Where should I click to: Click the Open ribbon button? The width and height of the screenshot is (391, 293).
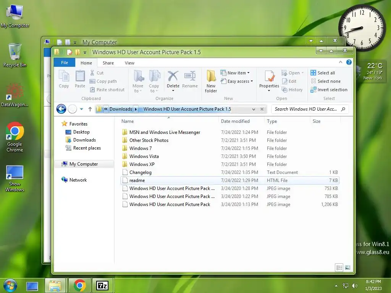[x=292, y=73]
